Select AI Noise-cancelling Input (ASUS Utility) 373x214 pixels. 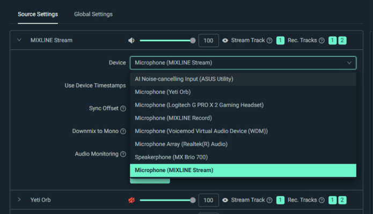(243, 79)
